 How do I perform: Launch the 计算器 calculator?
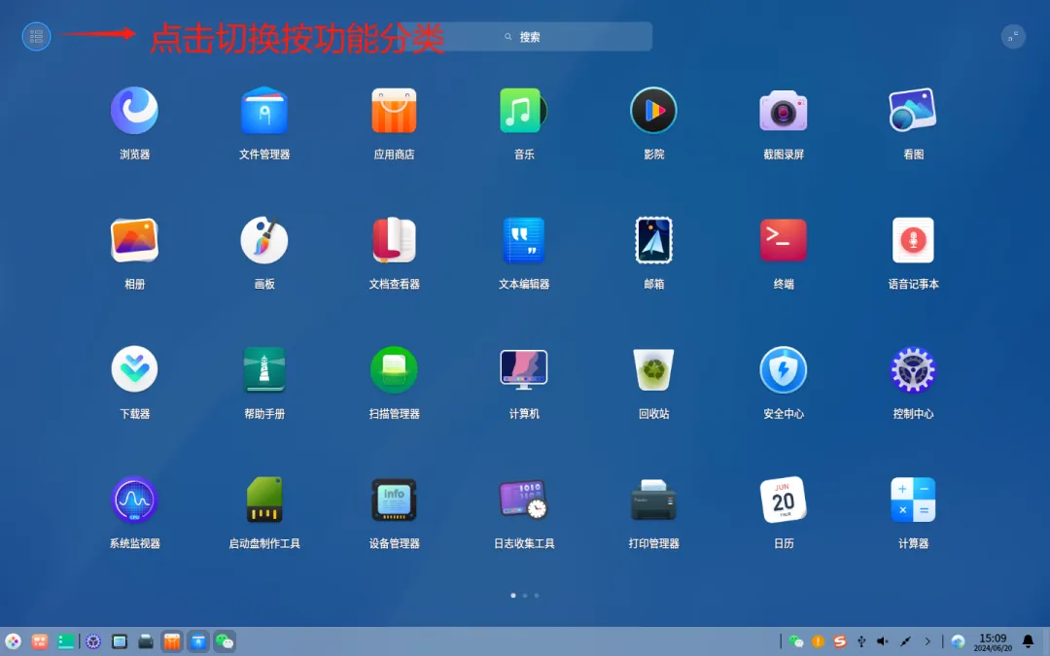[x=913, y=500]
